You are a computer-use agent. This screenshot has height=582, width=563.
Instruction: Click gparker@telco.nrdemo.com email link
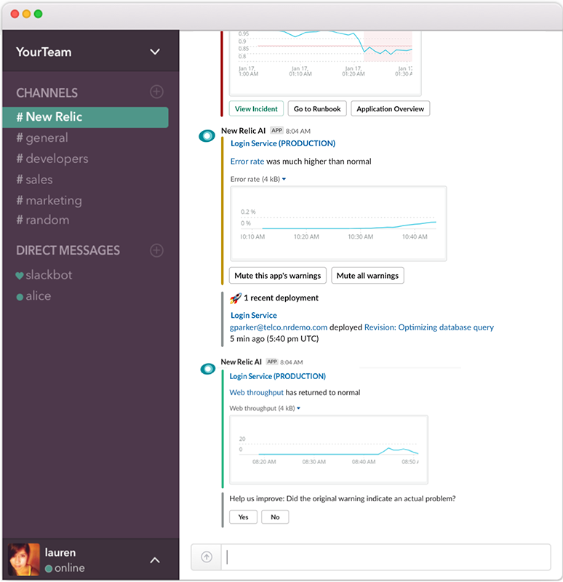tap(279, 327)
